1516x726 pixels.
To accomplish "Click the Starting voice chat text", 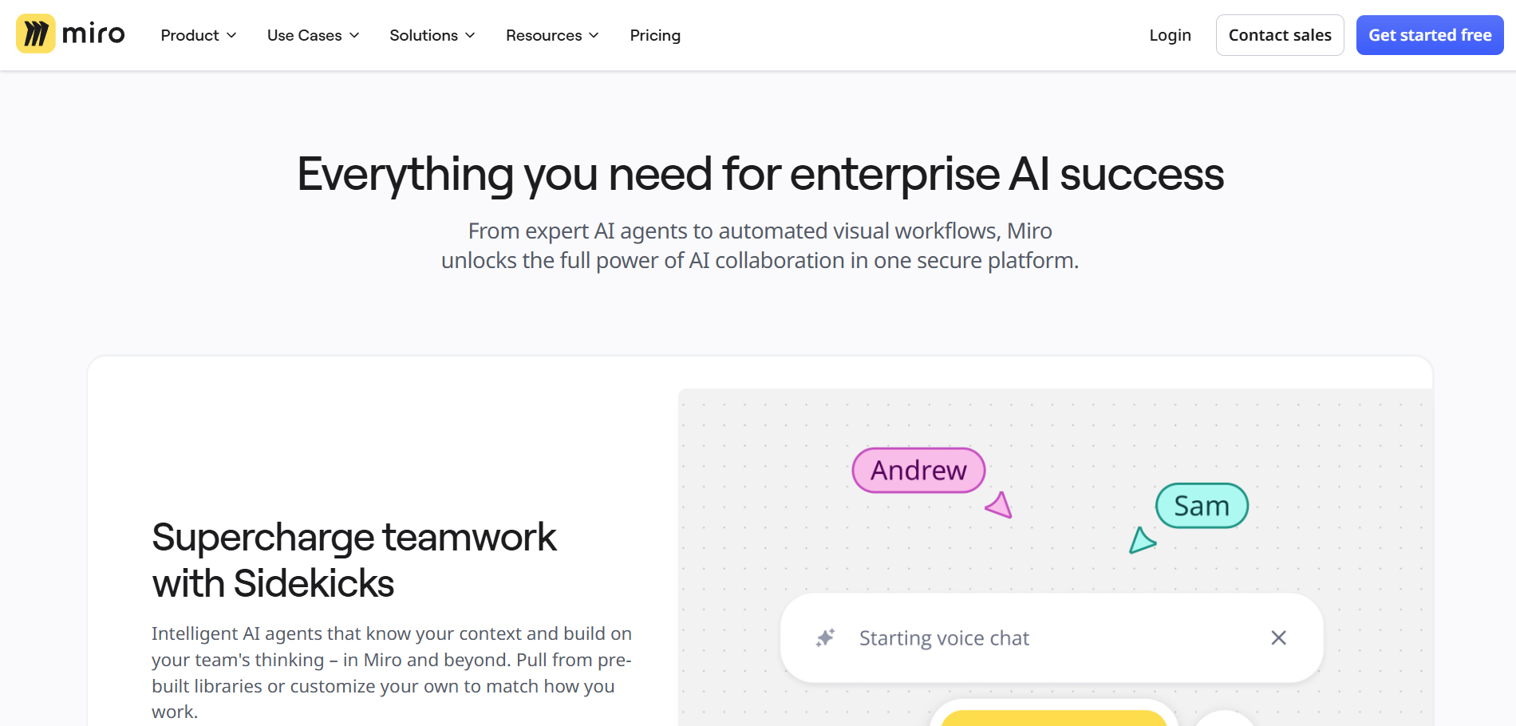I will pyautogui.click(x=944, y=638).
